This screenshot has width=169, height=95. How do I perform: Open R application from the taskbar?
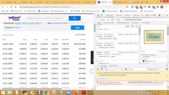[39, 93]
